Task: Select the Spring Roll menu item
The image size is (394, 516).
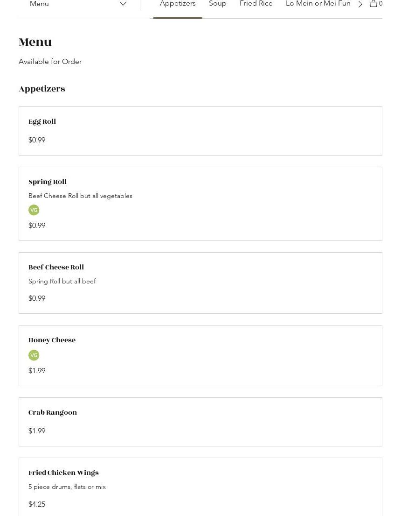Action: [48, 182]
